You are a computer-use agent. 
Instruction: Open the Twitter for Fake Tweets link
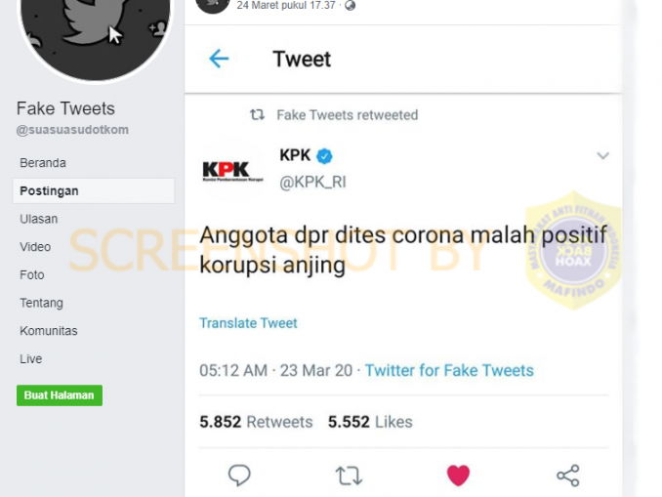point(449,370)
